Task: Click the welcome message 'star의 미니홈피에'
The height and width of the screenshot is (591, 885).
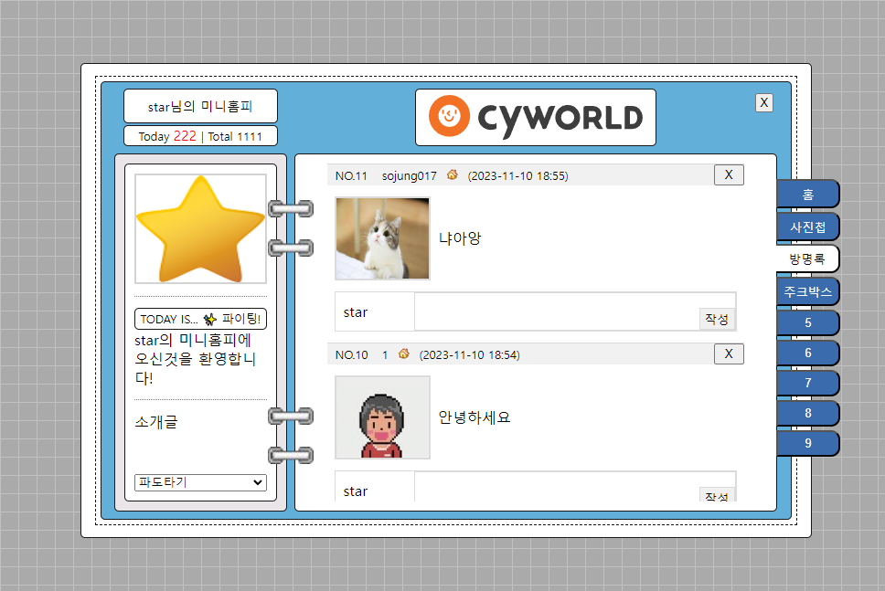Action: (193, 340)
